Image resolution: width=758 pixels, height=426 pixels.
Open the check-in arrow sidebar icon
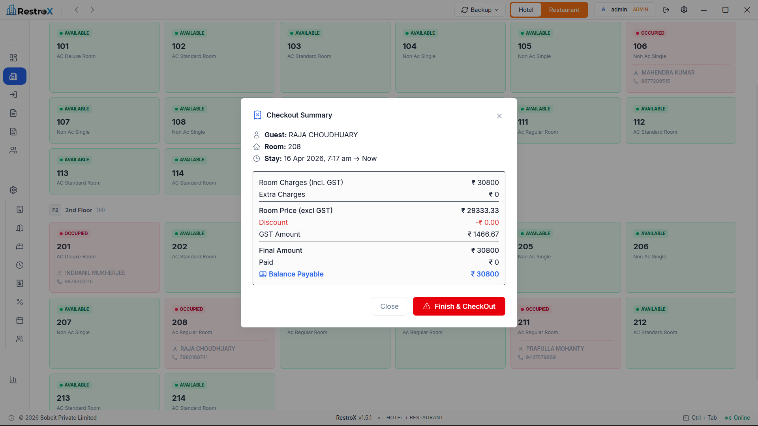13,95
